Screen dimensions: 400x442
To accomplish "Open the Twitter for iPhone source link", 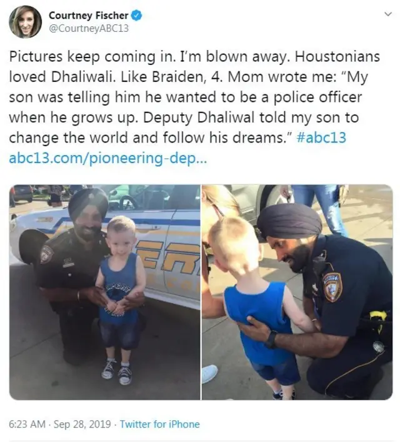I will click(x=160, y=424).
